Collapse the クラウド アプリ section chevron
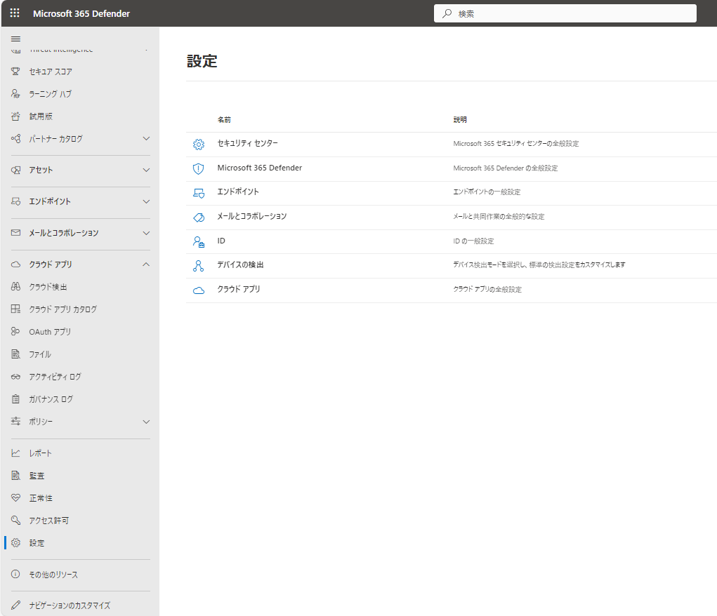Viewport: 717px width, 616px height. 146,265
